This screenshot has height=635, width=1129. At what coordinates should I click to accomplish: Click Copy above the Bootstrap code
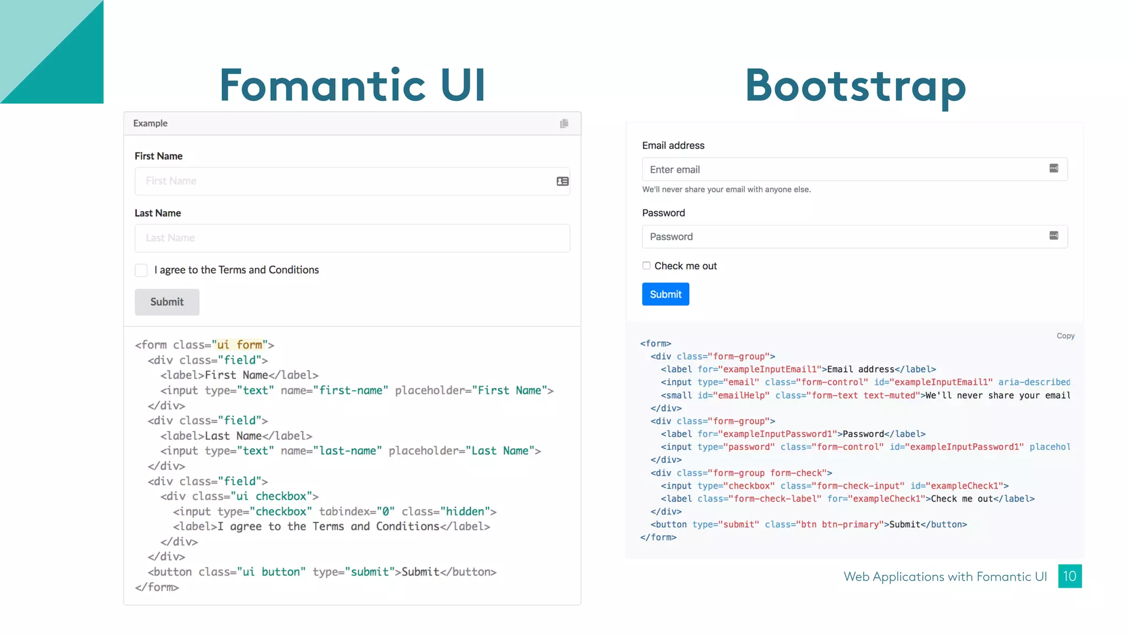(x=1066, y=336)
